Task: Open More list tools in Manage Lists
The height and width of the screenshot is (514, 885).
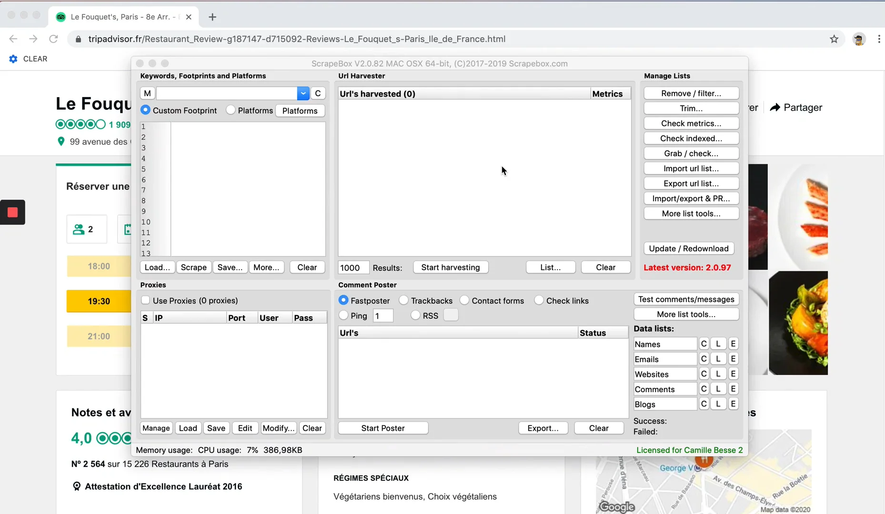Action: coord(691,213)
